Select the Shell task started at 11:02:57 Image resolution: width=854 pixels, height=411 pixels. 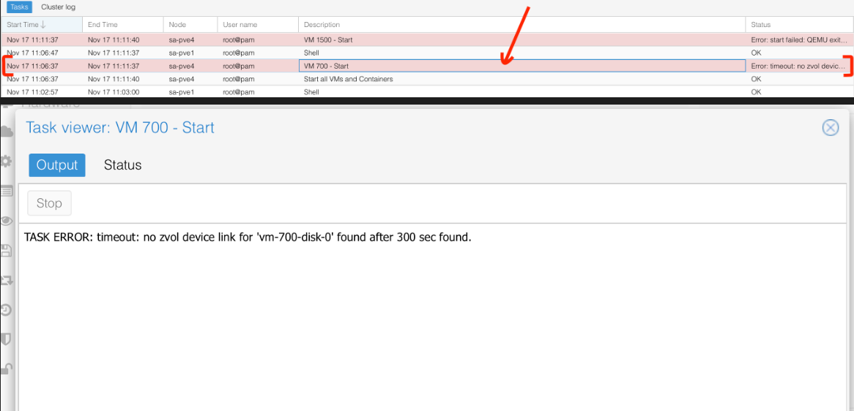427,92
